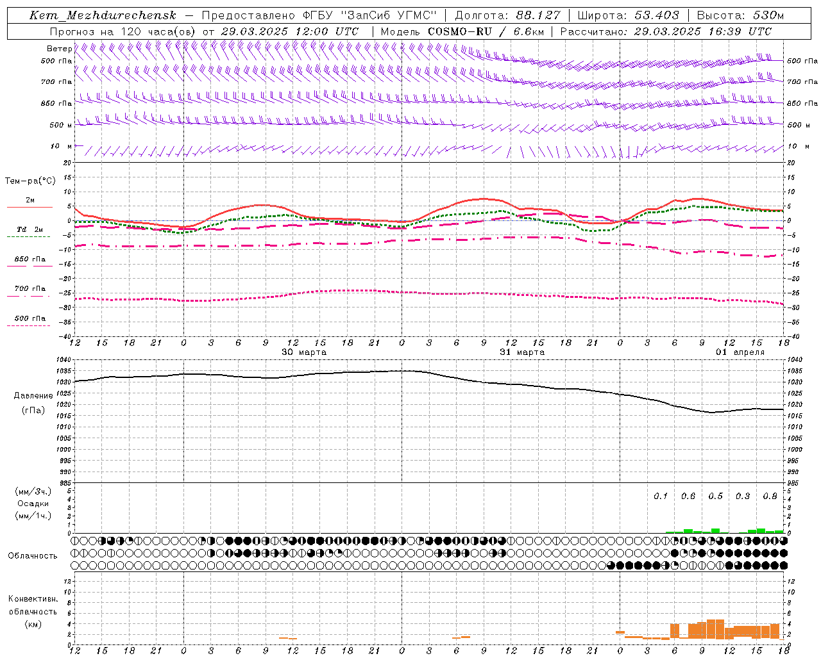The image size is (821, 656).
Task: Click the 700 гПа entry in temperature legend
Action: pos(30,289)
